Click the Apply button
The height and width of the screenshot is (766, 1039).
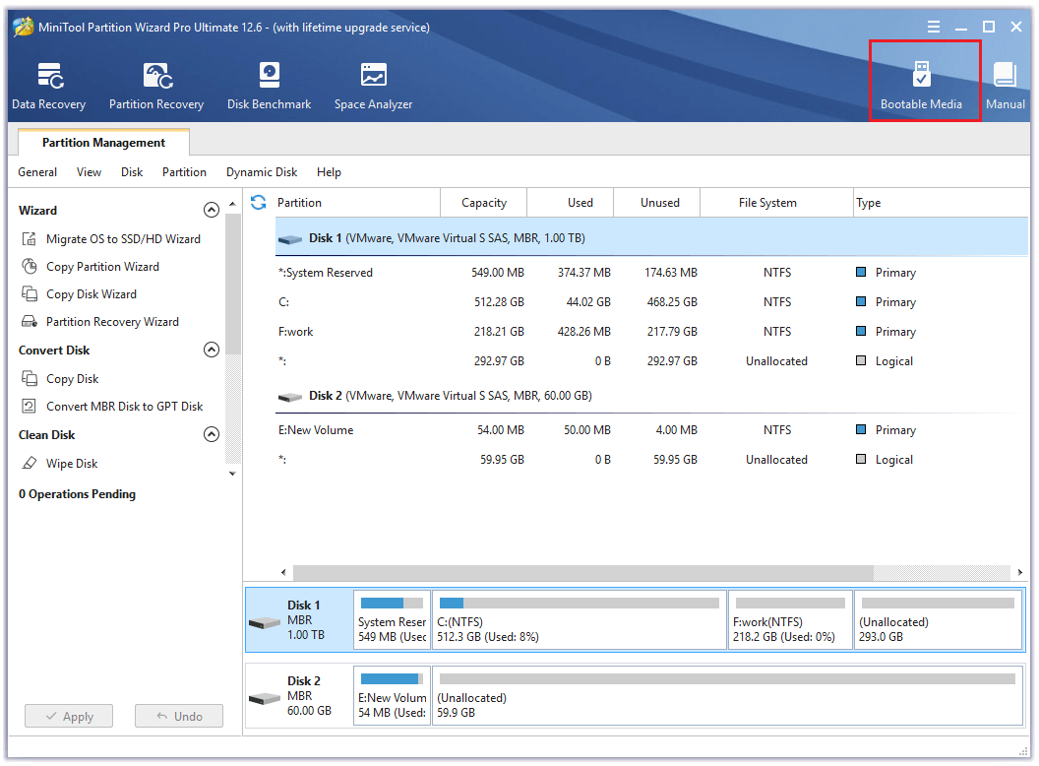tap(68, 716)
